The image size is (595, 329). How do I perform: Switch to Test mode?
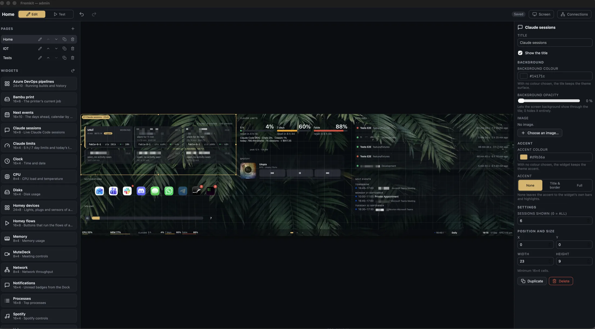tap(59, 14)
